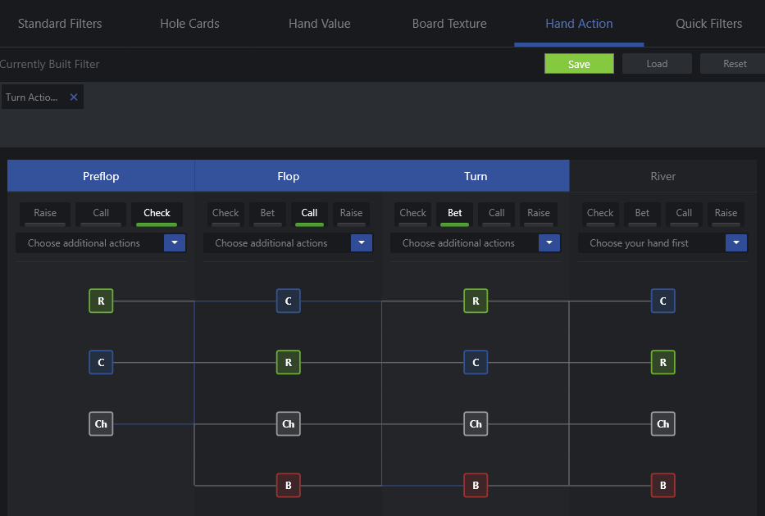This screenshot has height=516, width=765.
Task: Open the Turn additional actions dropdown
Action: 549,242
